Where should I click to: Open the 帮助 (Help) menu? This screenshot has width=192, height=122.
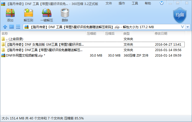pos(148,3)
